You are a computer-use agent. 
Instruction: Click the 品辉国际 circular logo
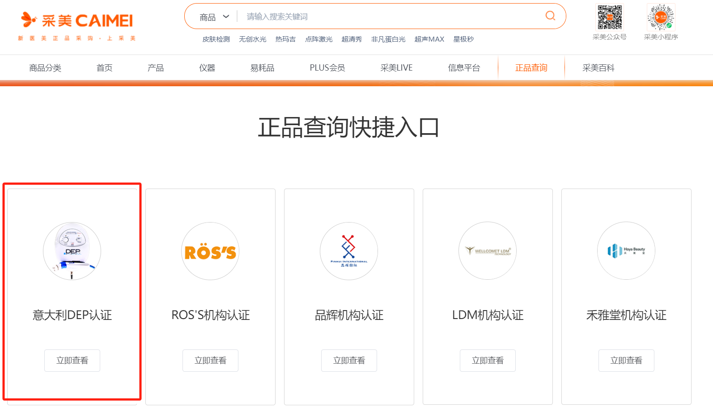tap(349, 251)
